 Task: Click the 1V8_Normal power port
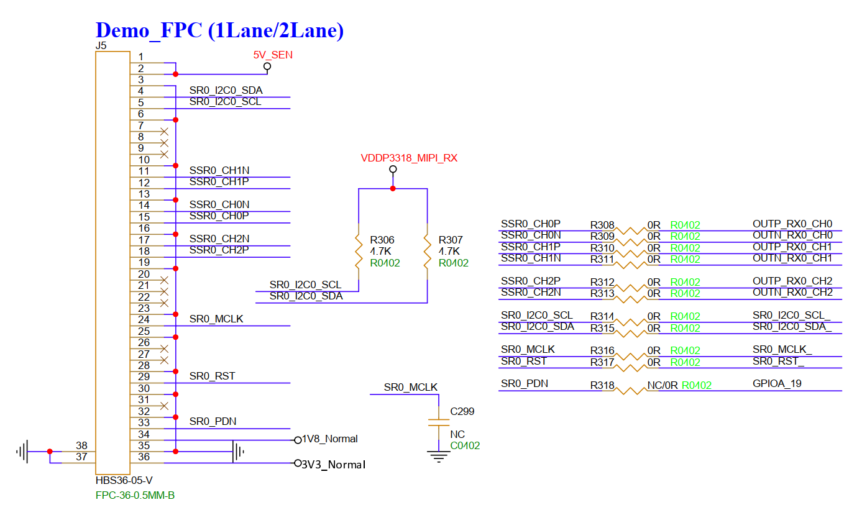pyautogui.click(x=298, y=440)
